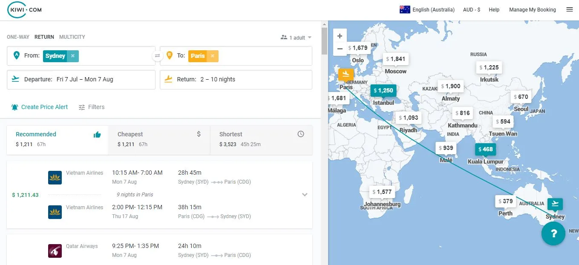Switch to the Cheapest sorting tab
The image size is (579, 265).
coord(159,139)
